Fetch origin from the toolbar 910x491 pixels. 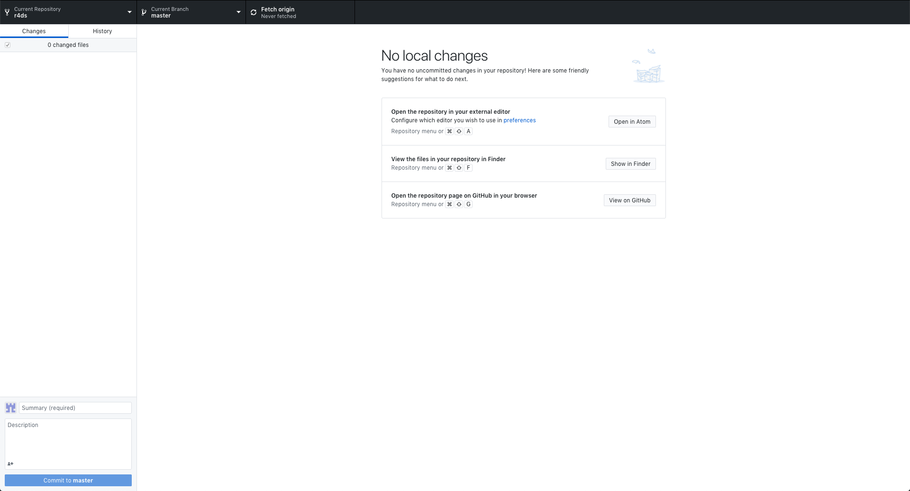300,12
